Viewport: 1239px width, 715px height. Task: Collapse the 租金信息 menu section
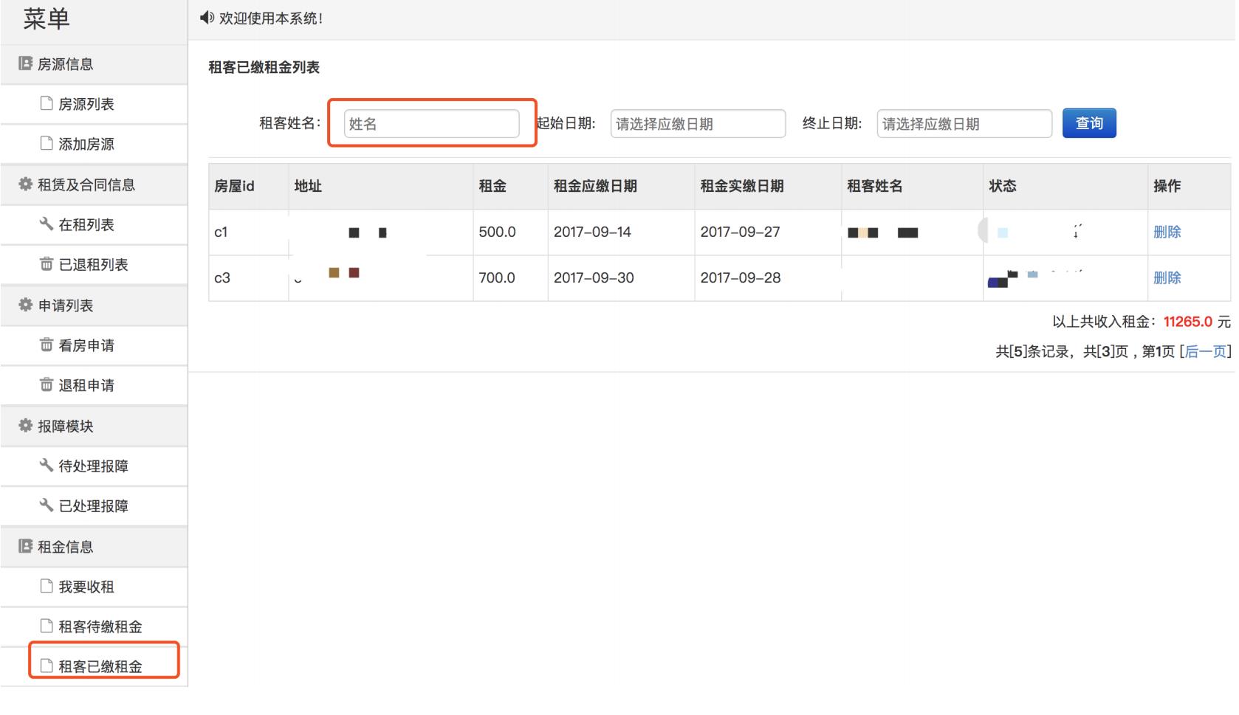[94, 547]
